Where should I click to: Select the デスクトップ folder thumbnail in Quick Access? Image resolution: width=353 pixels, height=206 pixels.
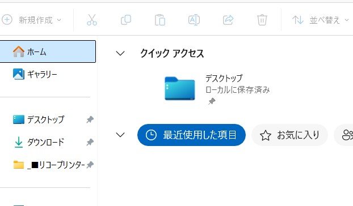pos(180,88)
